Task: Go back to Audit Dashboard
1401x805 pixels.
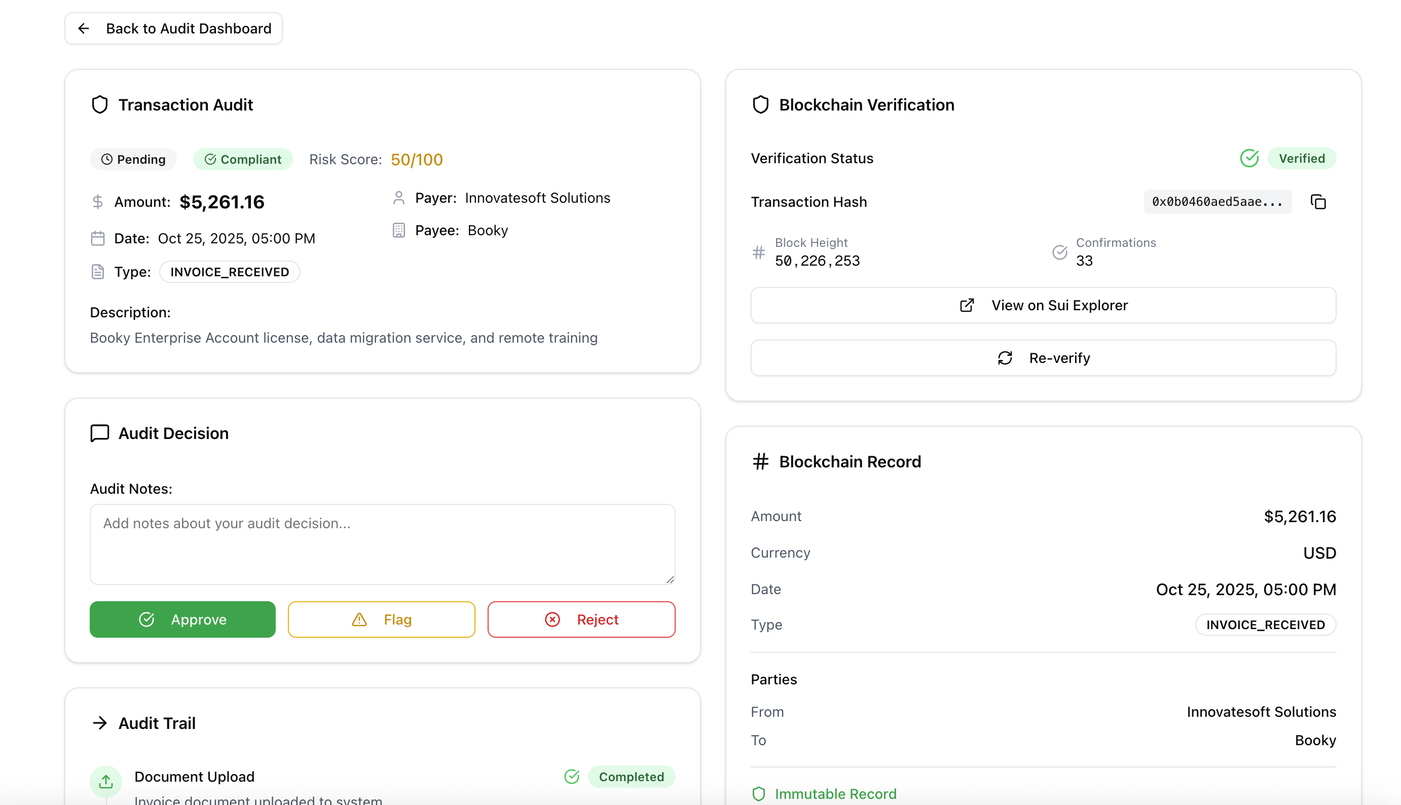Action: 173,29
